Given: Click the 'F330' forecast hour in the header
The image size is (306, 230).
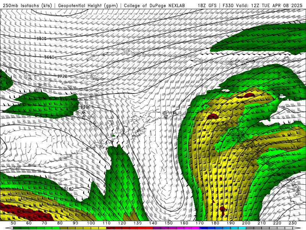Looking at the screenshot, I should (x=228, y=6).
